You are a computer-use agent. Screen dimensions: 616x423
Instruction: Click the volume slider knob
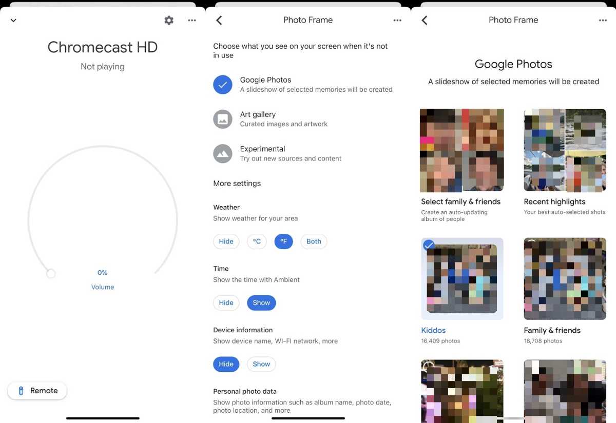(51, 274)
